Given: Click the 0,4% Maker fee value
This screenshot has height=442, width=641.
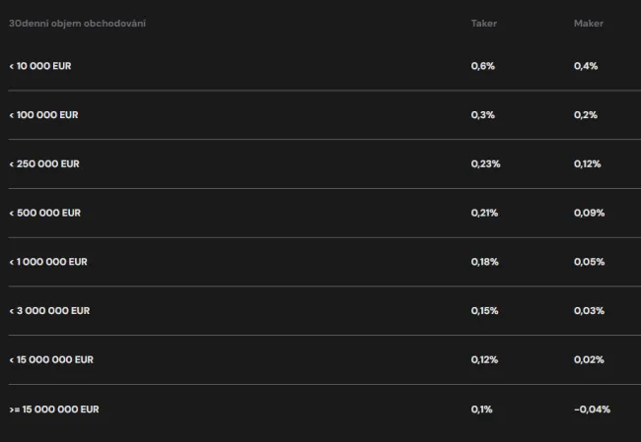Looking at the screenshot, I should (586, 66).
